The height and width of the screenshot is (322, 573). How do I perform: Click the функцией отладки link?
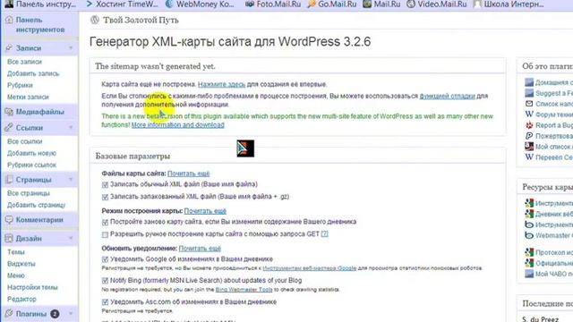pos(447,96)
